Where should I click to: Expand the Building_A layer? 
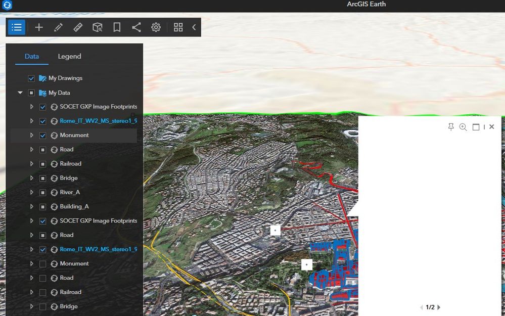pyautogui.click(x=31, y=207)
